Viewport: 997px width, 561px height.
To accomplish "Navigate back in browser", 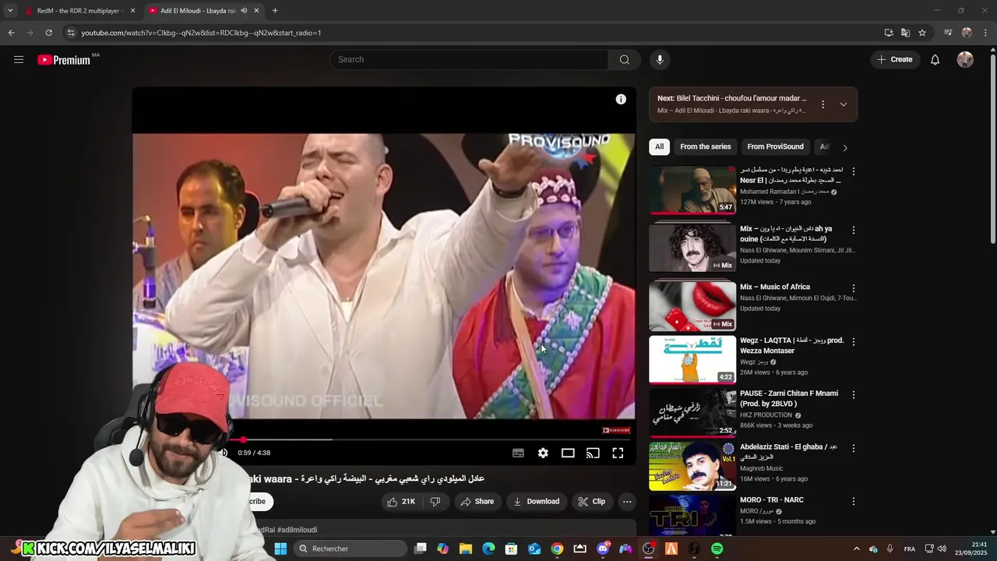I will (x=11, y=33).
